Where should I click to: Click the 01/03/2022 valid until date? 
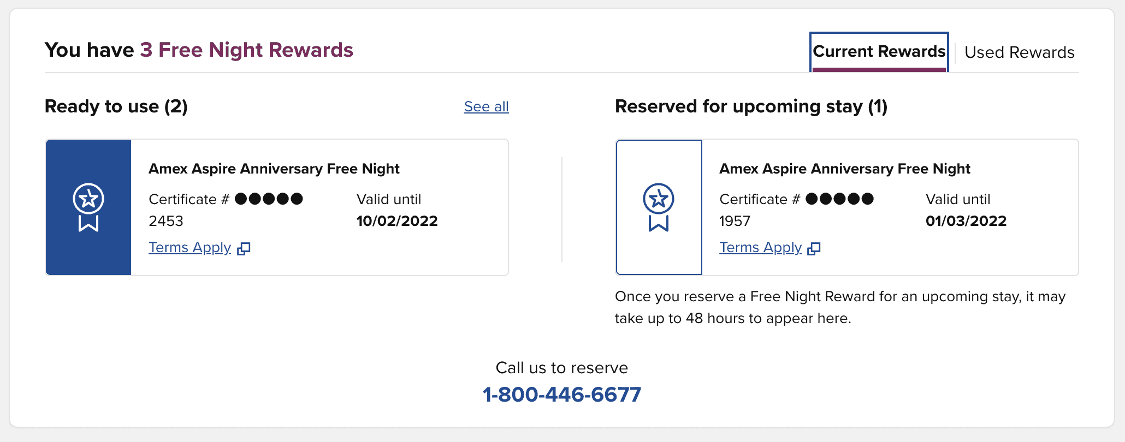point(966,221)
